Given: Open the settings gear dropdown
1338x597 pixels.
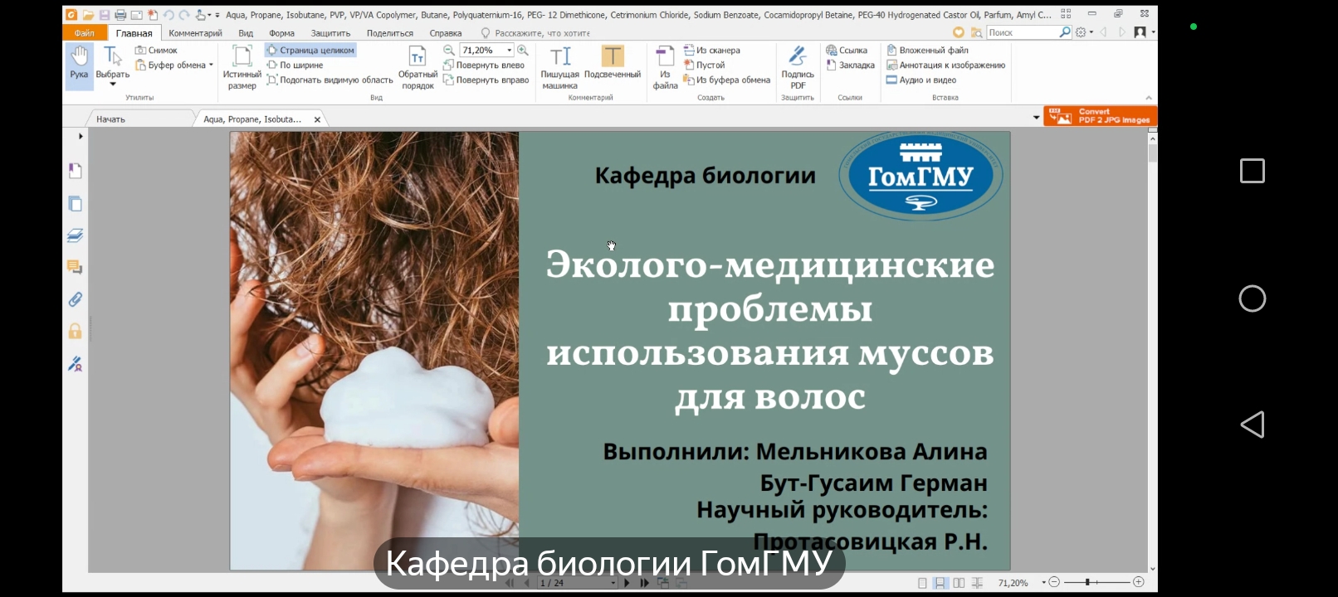Looking at the screenshot, I should [x=1084, y=32].
